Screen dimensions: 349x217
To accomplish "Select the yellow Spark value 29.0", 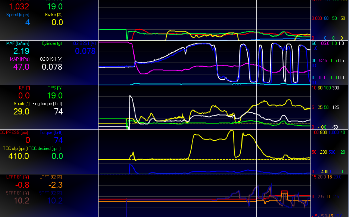I will point(21,112).
